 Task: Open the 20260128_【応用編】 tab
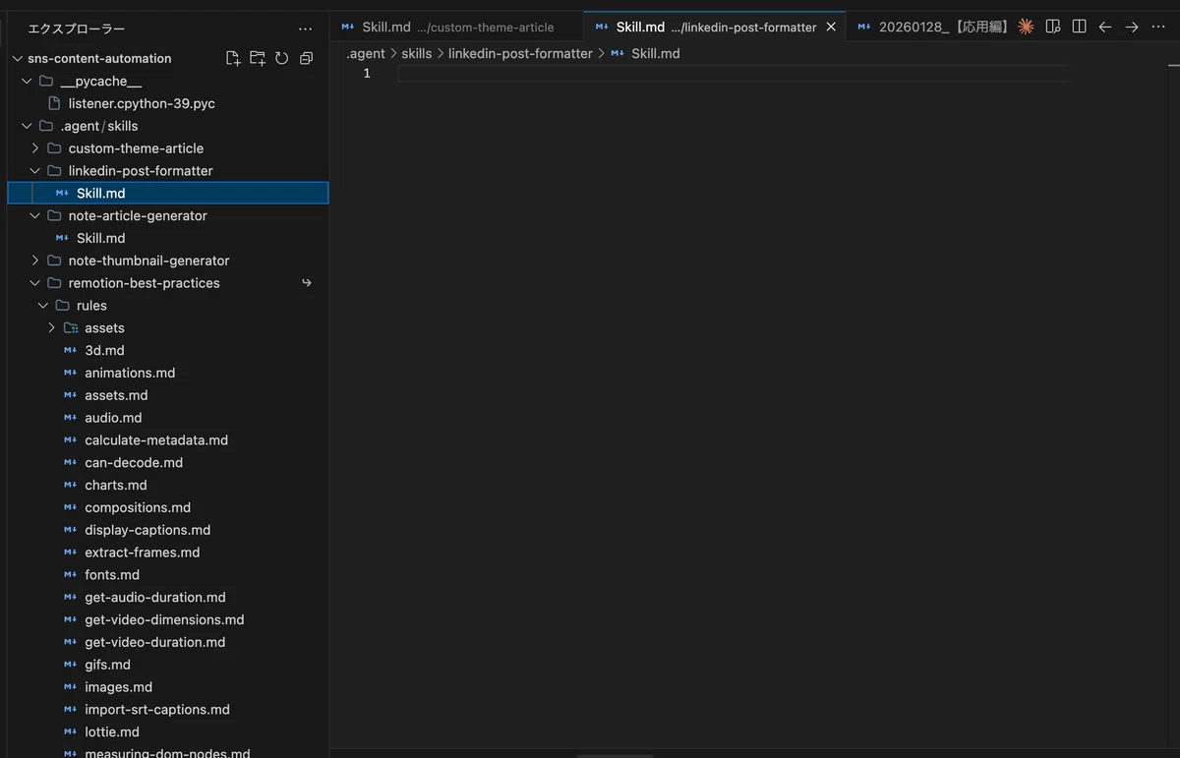(930, 28)
